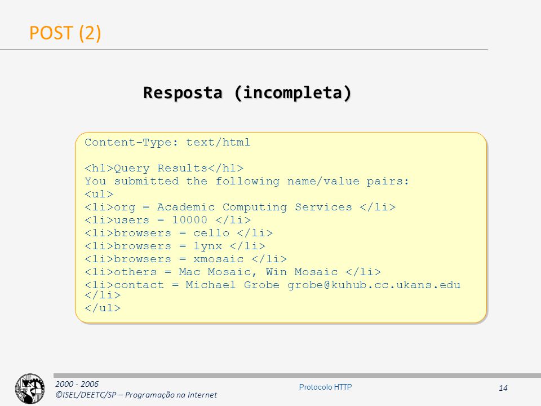
Task: Click the Protocolo HTTP footer text
Action: [325, 387]
